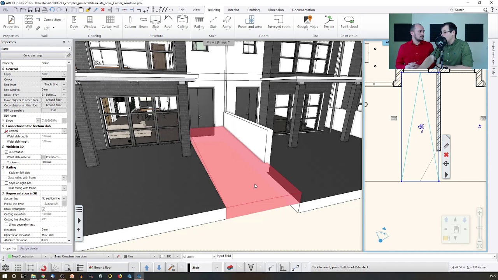The image size is (498, 280).
Task: Switch to the Design center tab
Action: pyautogui.click(x=29, y=248)
